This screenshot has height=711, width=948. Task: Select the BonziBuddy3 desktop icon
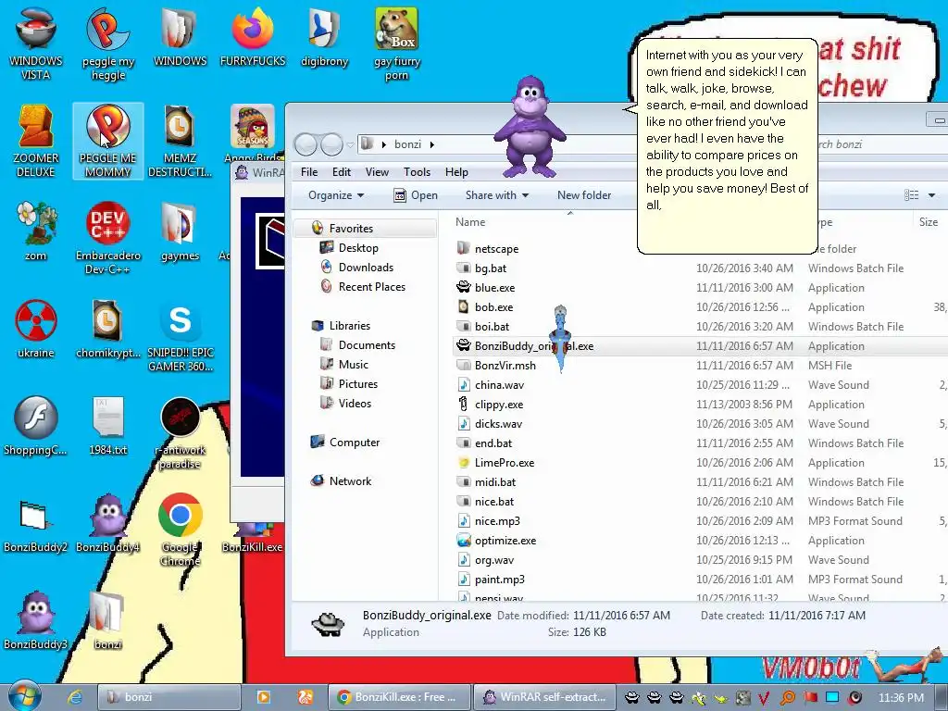36,619
